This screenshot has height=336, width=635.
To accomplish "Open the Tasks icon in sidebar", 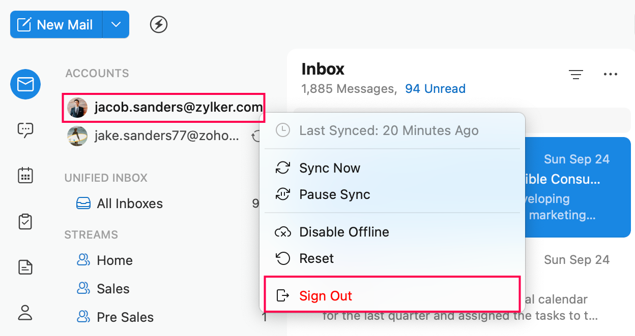I will pos(25,222).
